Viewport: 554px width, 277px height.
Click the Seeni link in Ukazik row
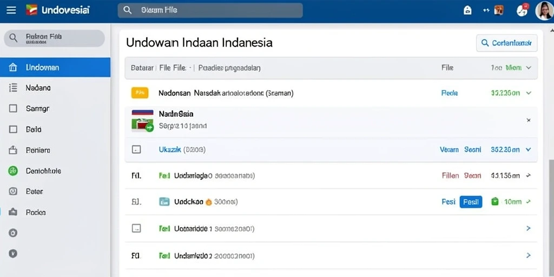[472, 150]
